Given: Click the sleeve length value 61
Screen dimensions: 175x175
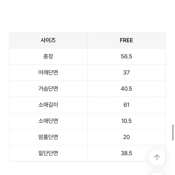Looking at the screenshot, I should [126, 105].
